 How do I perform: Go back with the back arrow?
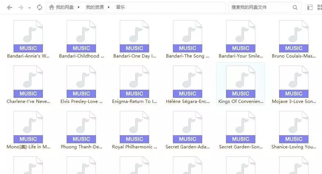[10, 8]
